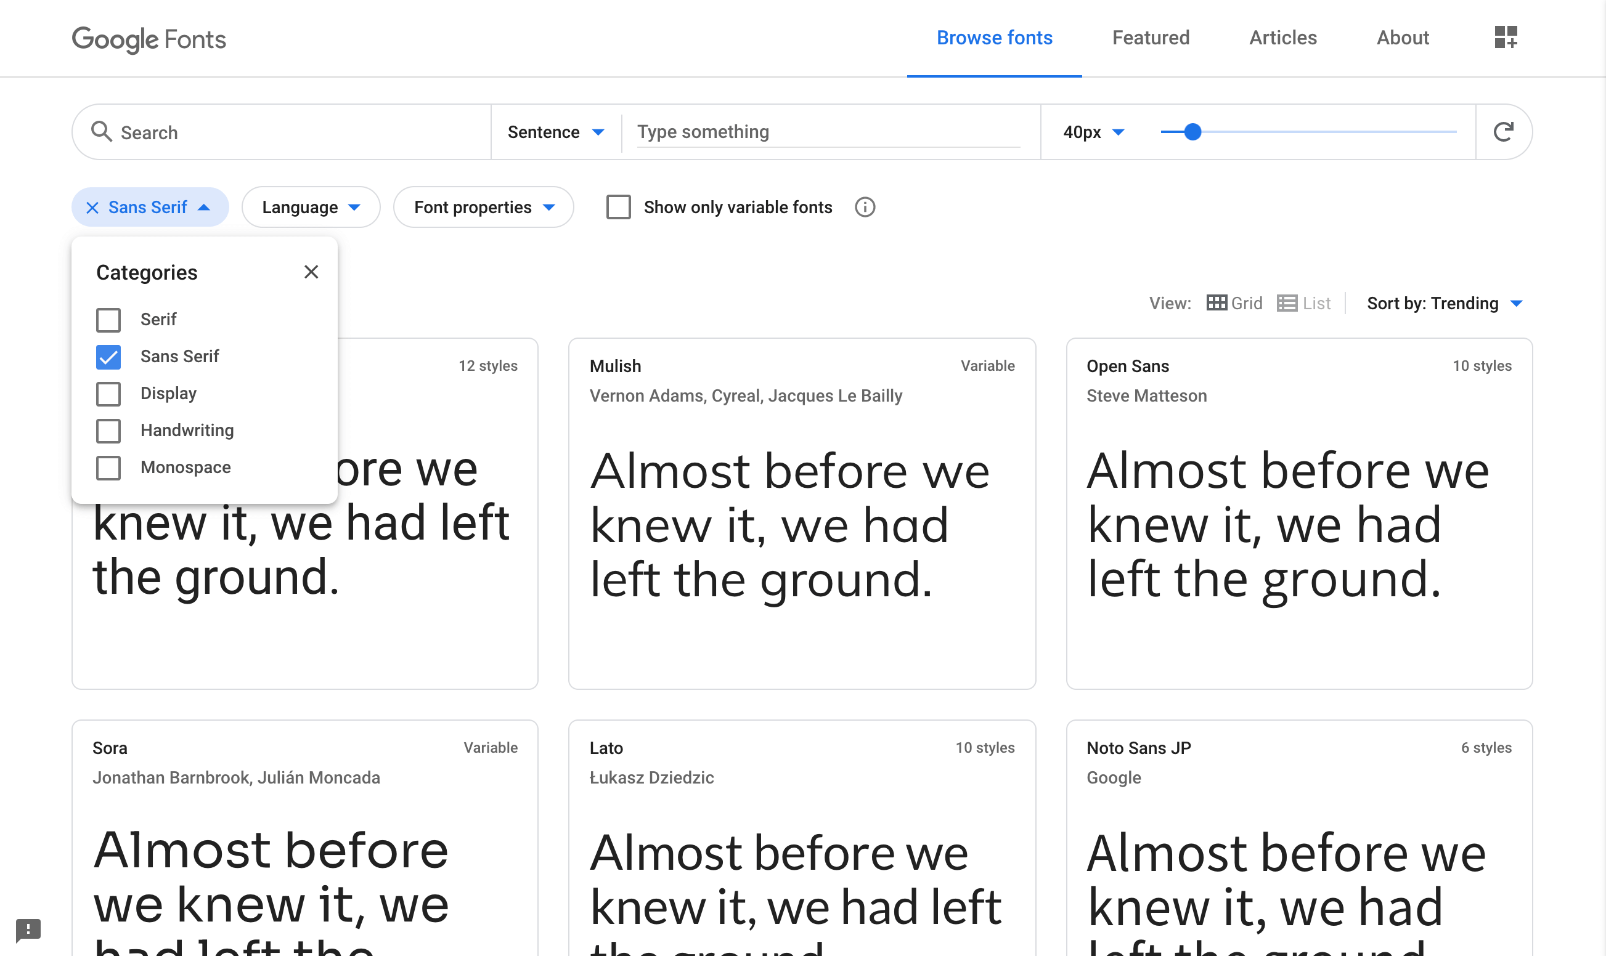Check the Serif category checkbox
The image size is (1606, 956).
(x=108, y=320)
